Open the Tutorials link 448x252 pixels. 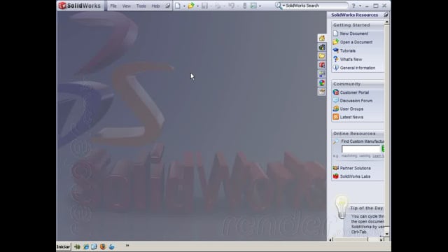pyautogui.click(x=348, y=50)
